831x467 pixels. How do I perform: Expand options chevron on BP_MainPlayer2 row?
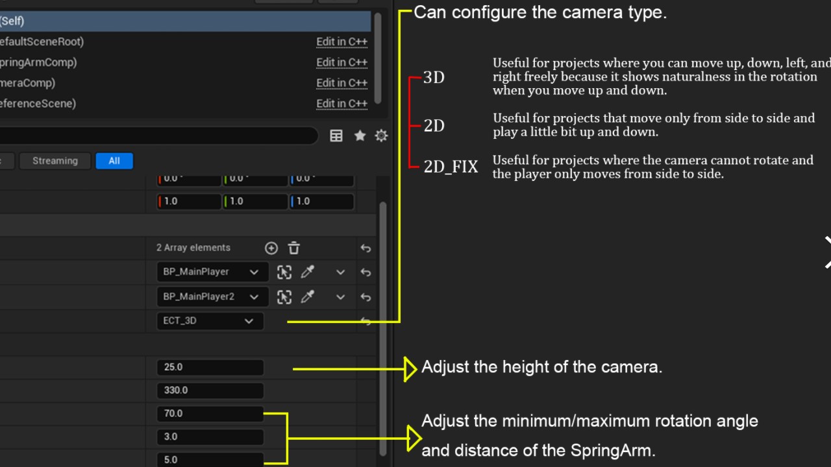tap(340, 297)
